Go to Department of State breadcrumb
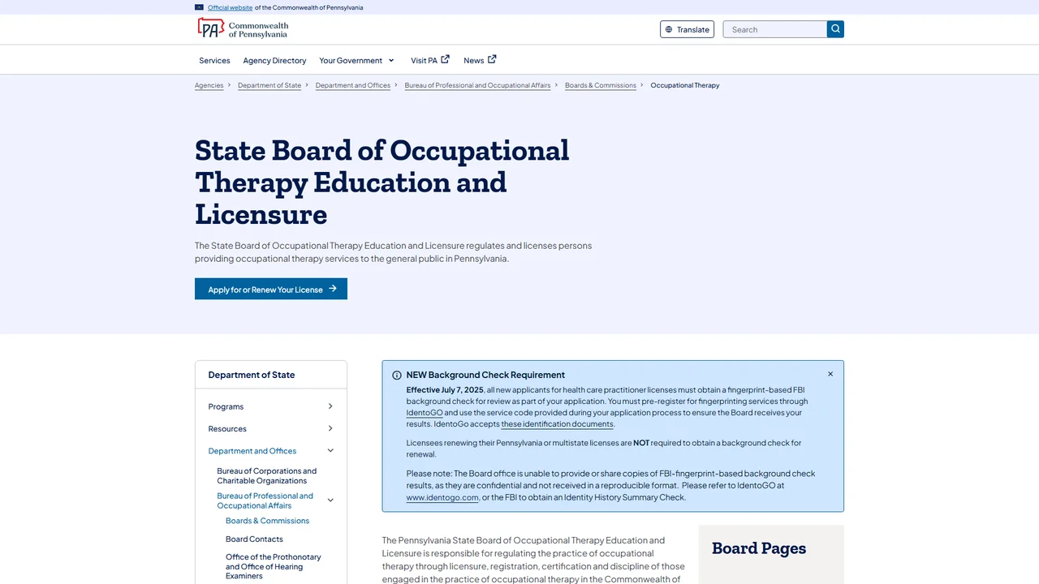 [269, 85]
